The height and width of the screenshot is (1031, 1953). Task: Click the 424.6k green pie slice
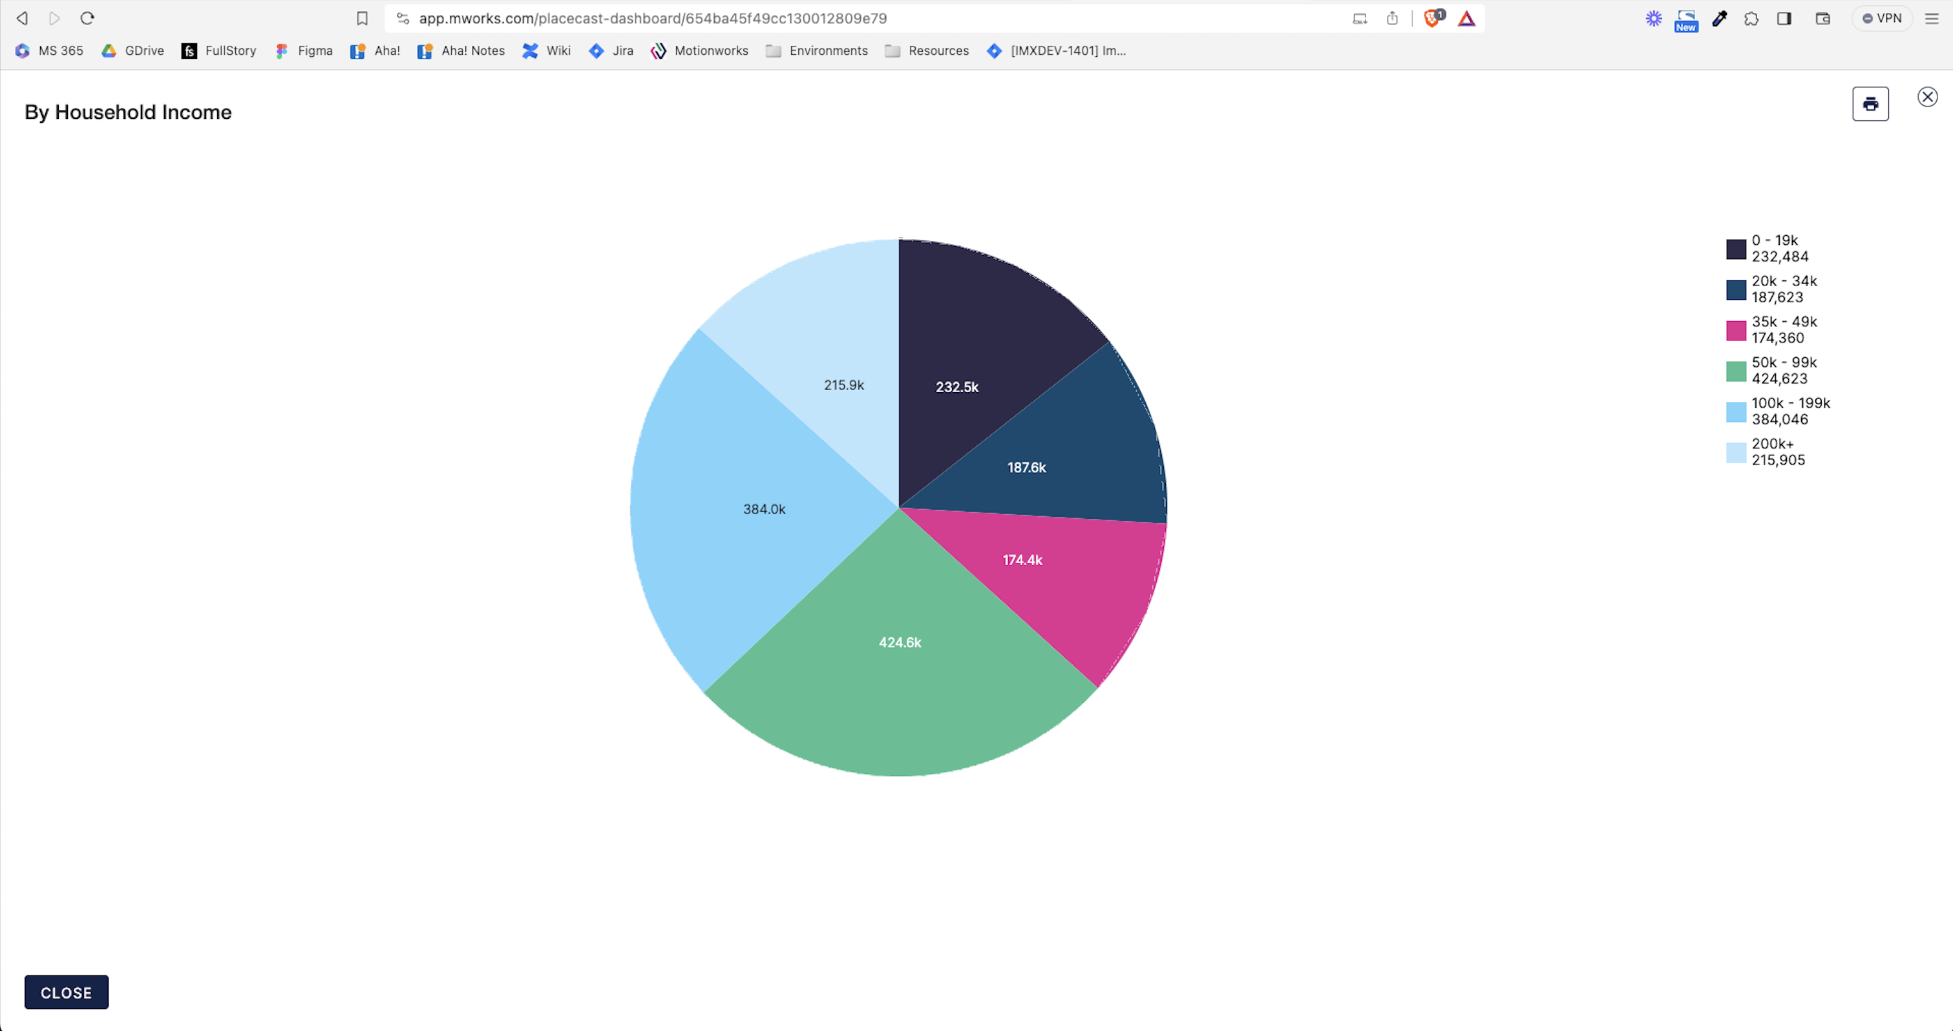pos(900,660)
